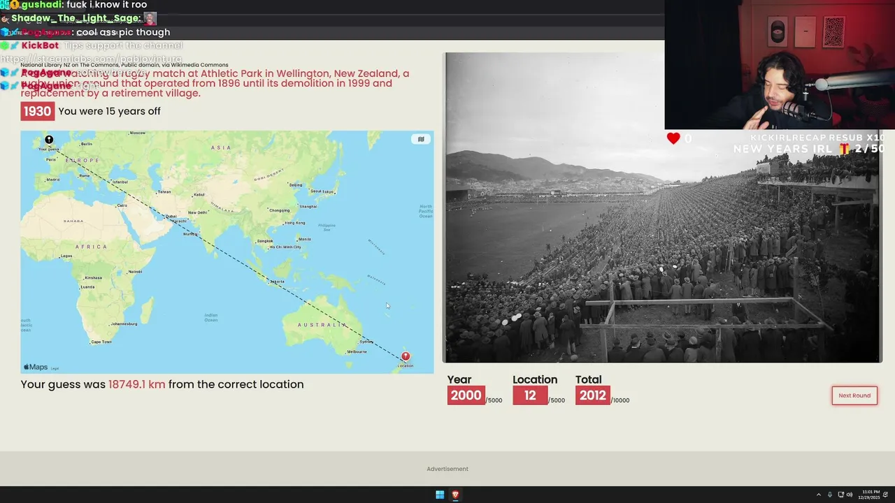Open the historical Athletic Park photo
Image resolution: width=895 pixels, height=503 pixels.
click(662, 207)
